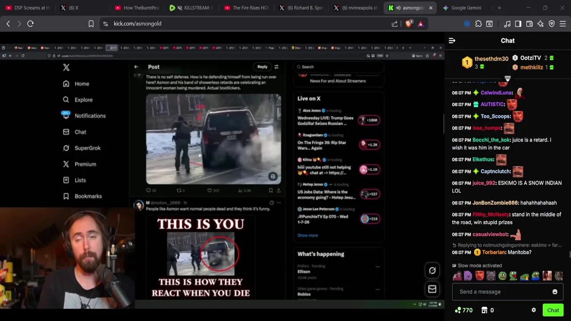Go back using browser back arrow
The height and width of the screenshot is (321, 571).
point(8,24)
